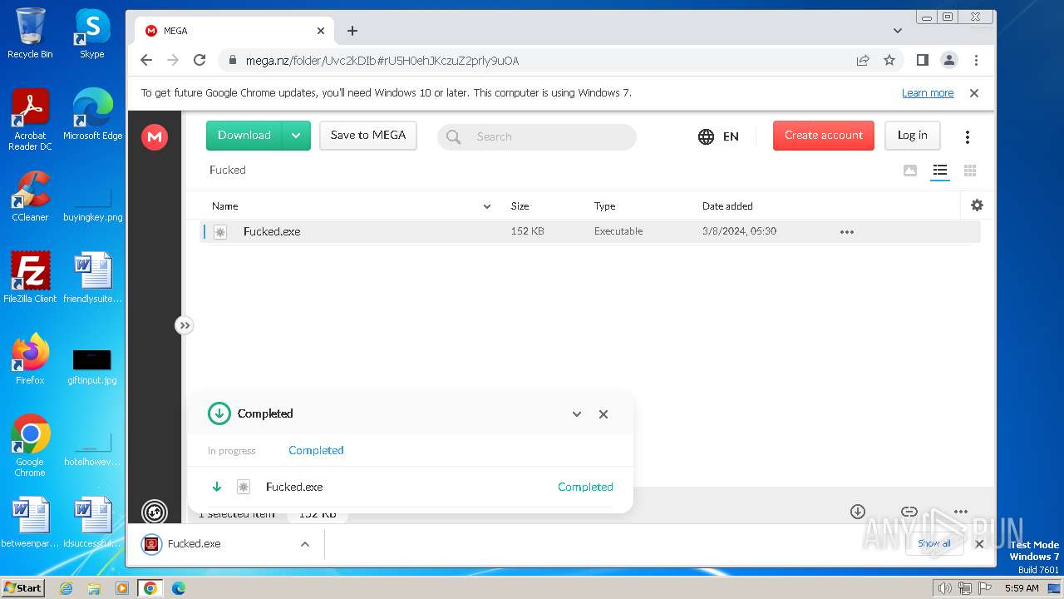Click the taskbar clock
1064x599 pixels.
pos(1022,588)
